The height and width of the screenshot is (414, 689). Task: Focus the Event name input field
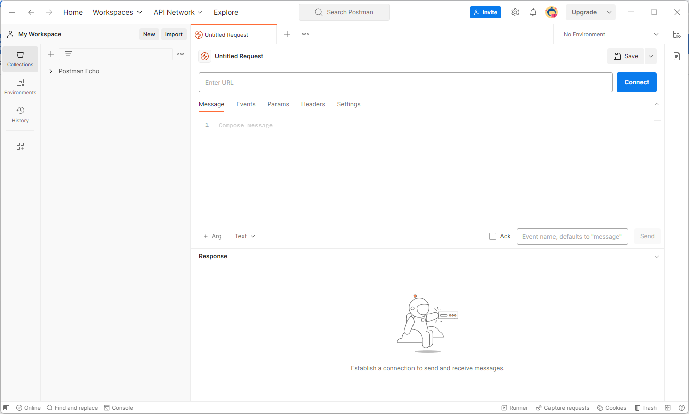pos(573,236)
